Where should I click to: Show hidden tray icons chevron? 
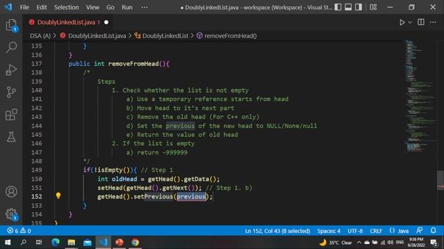point(359,243)
